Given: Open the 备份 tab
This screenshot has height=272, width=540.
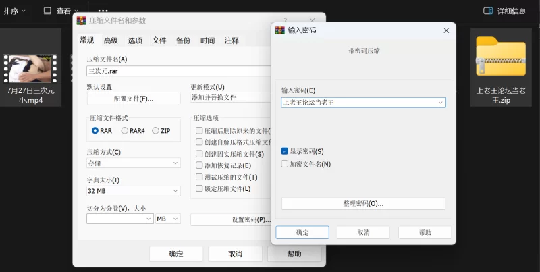Looking at the screenshot, I should (x=183, y=40).
